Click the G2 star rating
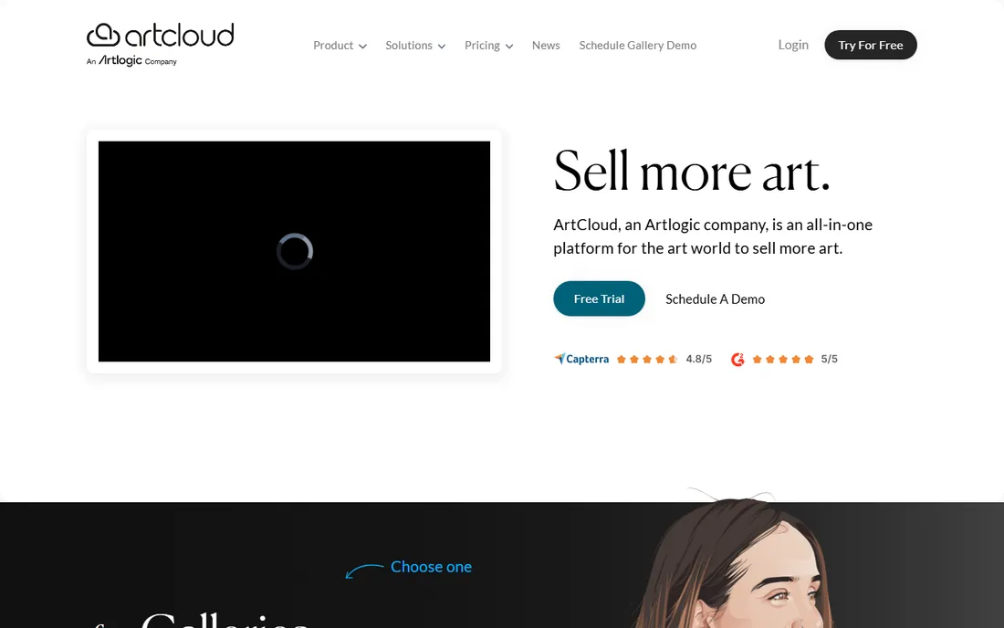1004x628 pixels. (782, 359)
